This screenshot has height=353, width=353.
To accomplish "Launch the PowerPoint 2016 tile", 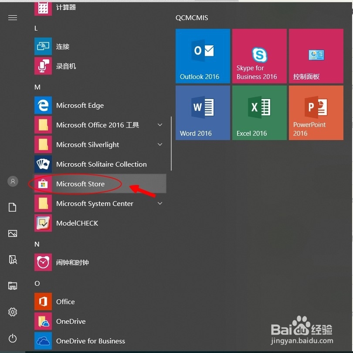I will pos(316,113).
